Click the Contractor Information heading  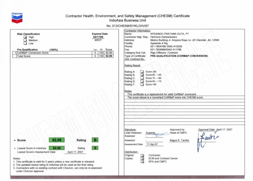137,31
